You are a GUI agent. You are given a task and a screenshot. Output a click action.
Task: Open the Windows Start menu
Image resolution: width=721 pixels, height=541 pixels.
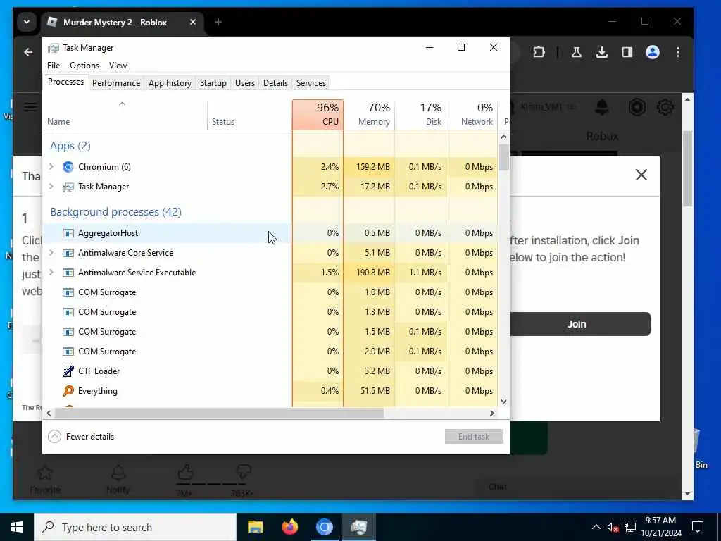tap(17, 527)
